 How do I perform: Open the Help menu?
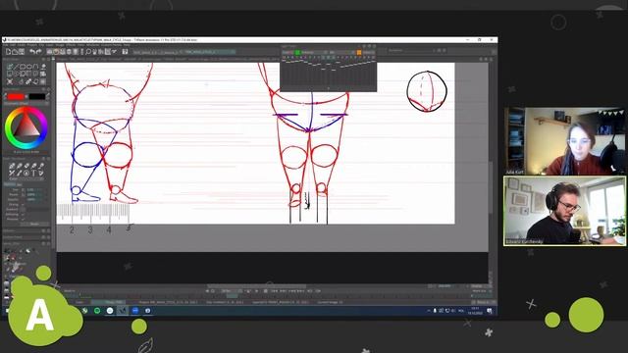pos(127,45)
